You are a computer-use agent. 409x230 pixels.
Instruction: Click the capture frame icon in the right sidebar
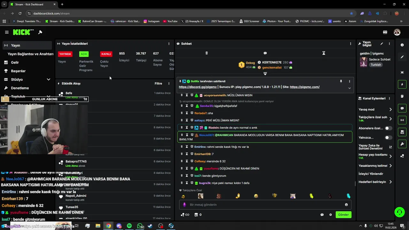pyautogui.click(x=402, y=73)
